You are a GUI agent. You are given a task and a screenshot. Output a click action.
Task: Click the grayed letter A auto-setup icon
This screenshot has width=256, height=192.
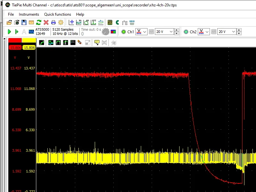click(x=24, y=32)
